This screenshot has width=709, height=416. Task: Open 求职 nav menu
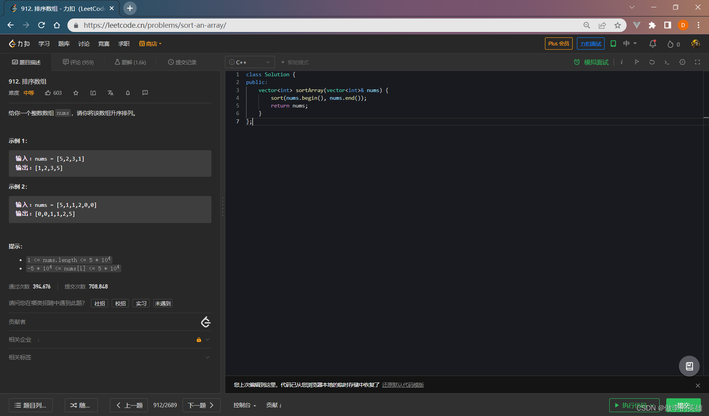coord(124,44)
